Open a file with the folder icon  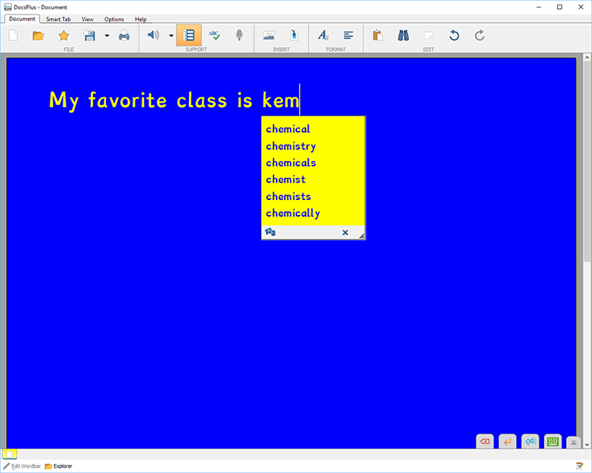pos(38,35)
